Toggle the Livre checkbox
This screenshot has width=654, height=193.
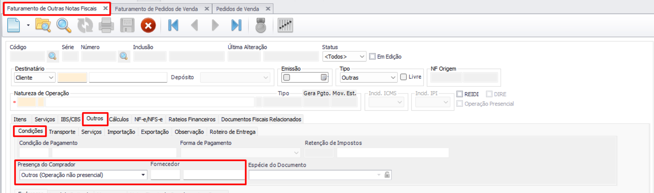click(x=404, y=77)
